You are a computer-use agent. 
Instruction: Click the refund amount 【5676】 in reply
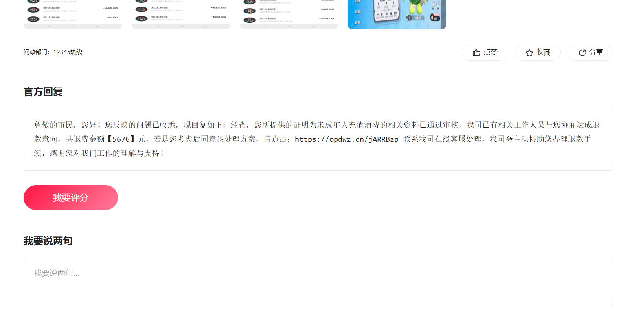pyautogui.click(x=121, y=139)
